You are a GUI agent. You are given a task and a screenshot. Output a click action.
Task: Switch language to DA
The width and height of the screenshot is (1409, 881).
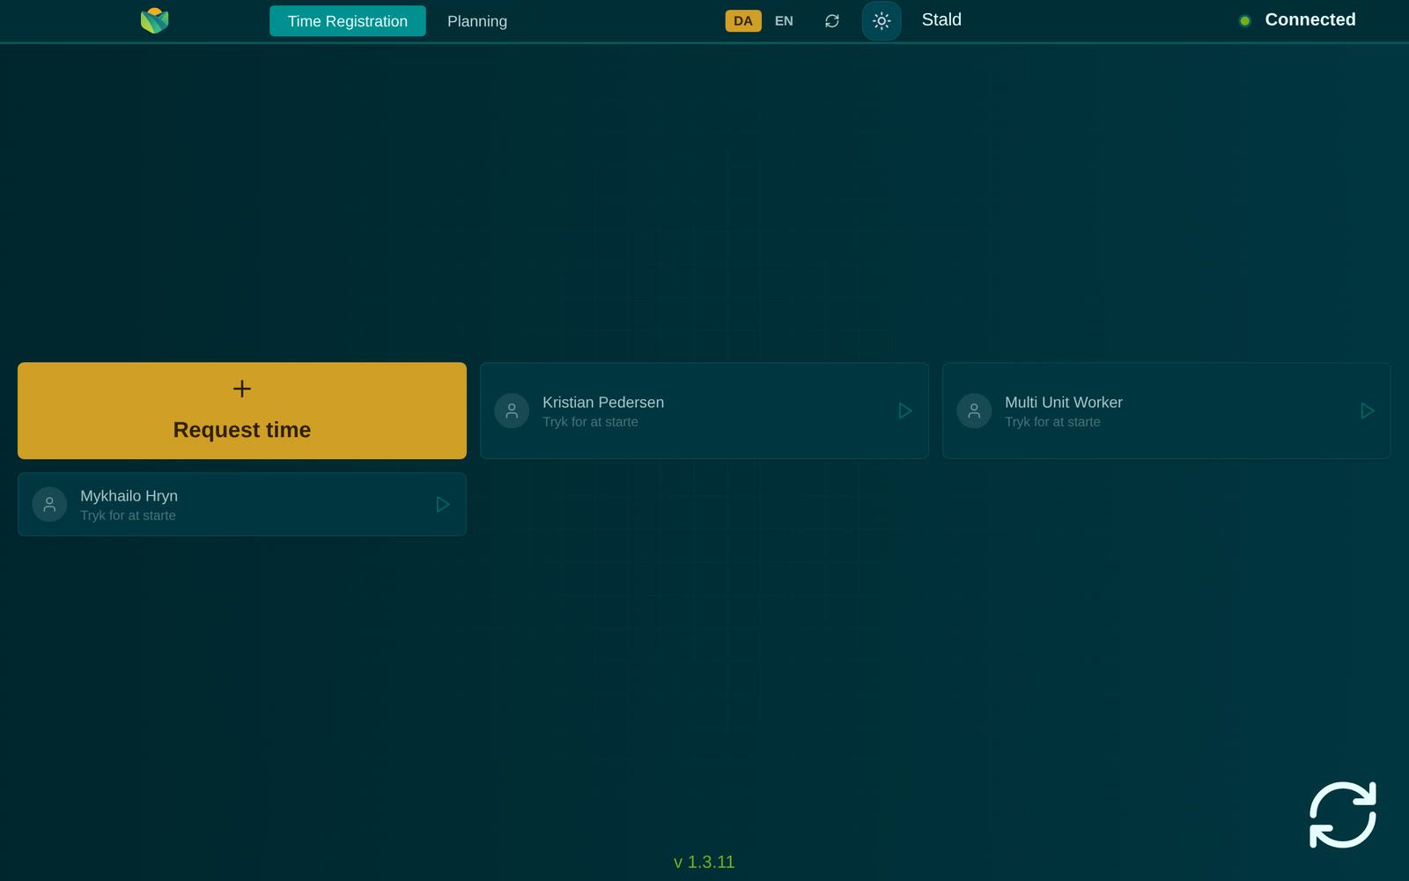tap(743, 21)
